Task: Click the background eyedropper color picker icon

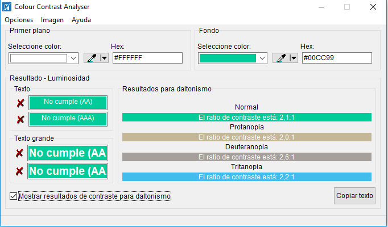Action: [280, 58]
